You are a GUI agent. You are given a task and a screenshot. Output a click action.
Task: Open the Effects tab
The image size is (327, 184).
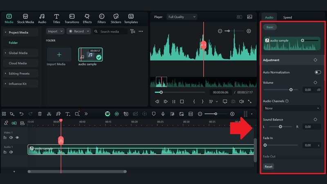point(87,18)
